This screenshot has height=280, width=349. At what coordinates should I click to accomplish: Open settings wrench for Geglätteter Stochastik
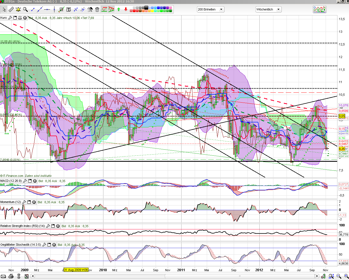click(44, 245)
